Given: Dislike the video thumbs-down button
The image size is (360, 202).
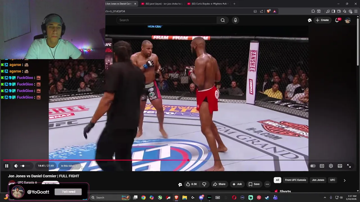Looking at the screenshot, I should coord(204,184).
